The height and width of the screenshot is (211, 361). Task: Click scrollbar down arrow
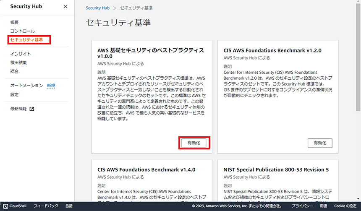(x=358, y=198)
